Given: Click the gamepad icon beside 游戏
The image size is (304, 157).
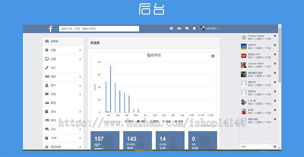Looking at the screenshot, I should [47, 120].
